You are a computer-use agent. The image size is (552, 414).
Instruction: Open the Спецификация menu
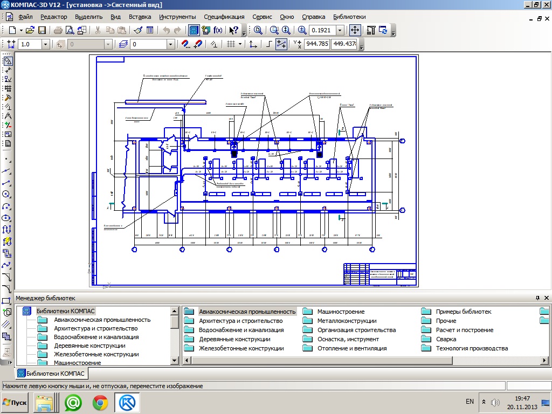point(224,17)
